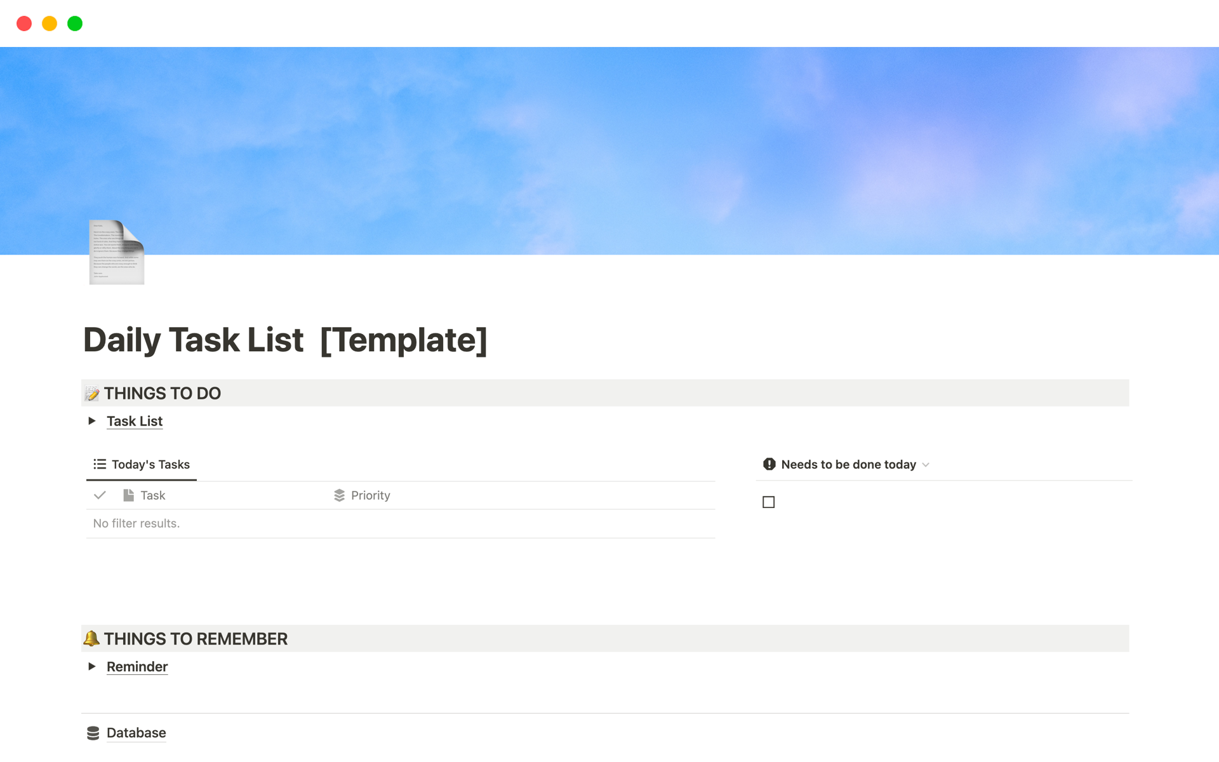
Task: Click the priority layers icon in Task column header
Action: click(338, 495)
